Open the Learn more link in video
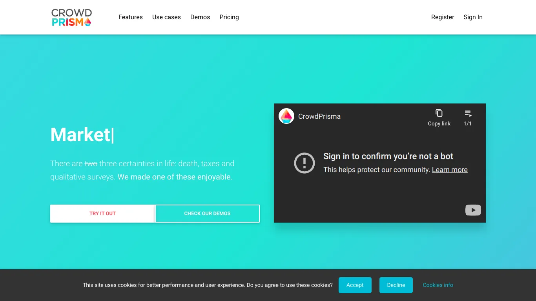The image size is (536, 301). pyautogui.click(x=450, y=170)
